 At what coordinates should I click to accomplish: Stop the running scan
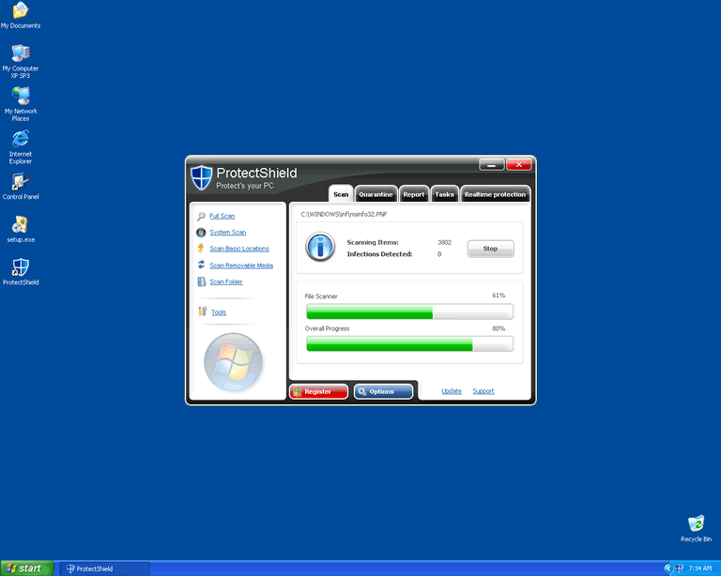(490, 249)
